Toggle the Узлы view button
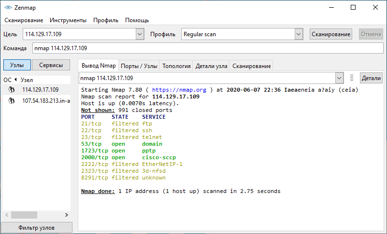Screen dimensions: 387x234 pyautogui.click(x=17, y=65)
